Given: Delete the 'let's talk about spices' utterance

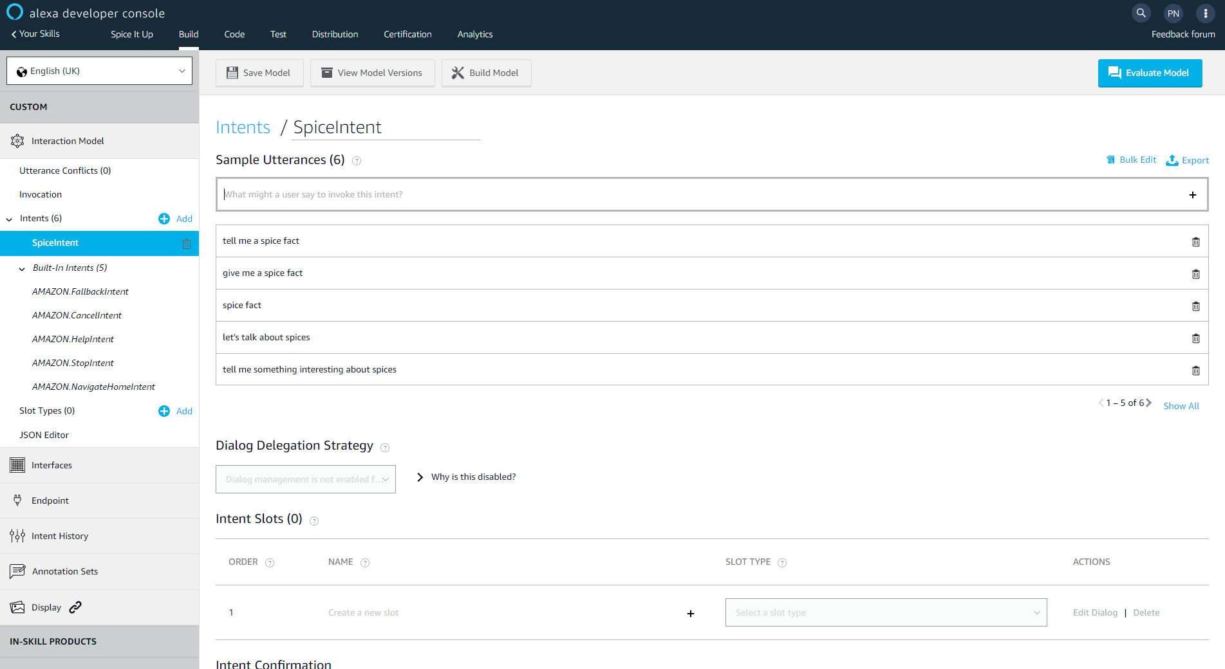Looking at the screenshot, I should point(1196,338).
